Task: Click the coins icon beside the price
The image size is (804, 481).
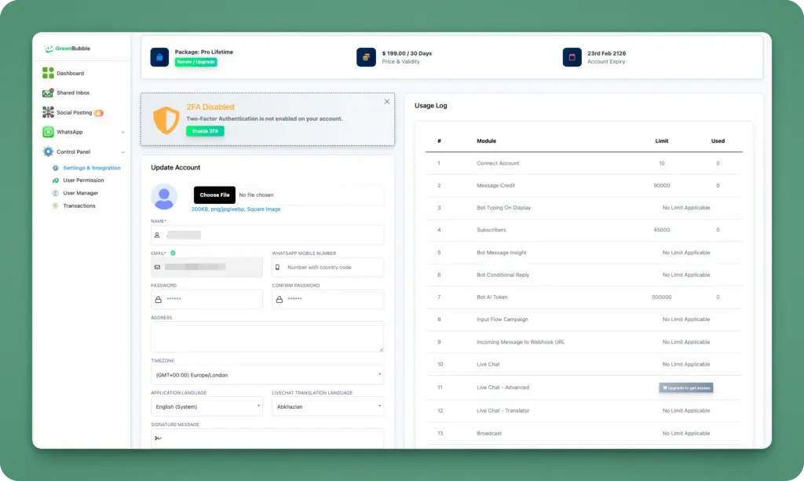Action: (x=364, y=56)
